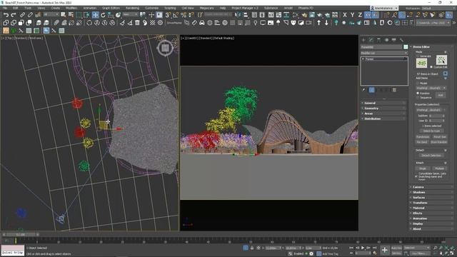
Task: Select the Unlink Selection tool
Action: [30, 14]
